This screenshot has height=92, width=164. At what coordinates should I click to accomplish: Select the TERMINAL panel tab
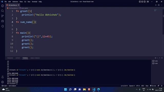(25, 58)
